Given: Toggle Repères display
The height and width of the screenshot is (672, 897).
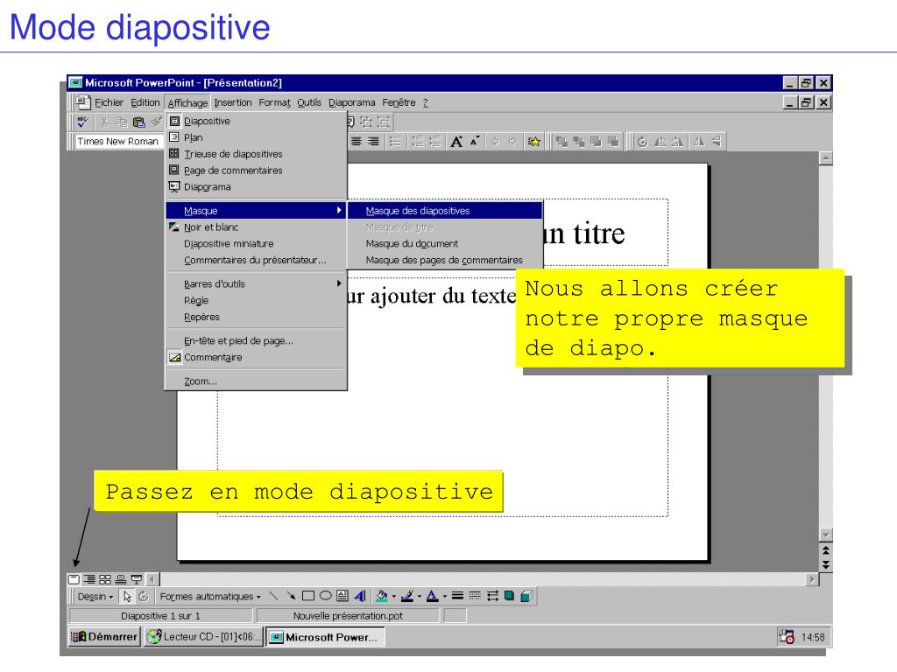Looking at the screenshot, I should click(256, 317).
